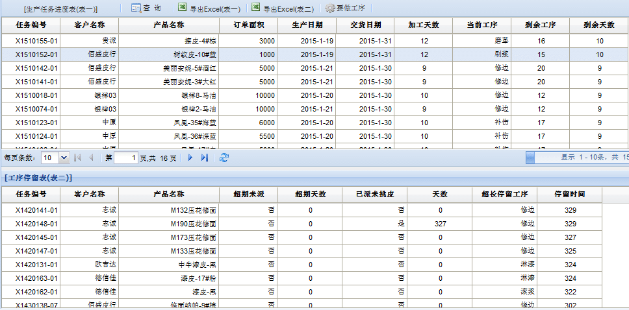Sort table one by 交货日期 header

pos(365,25)
